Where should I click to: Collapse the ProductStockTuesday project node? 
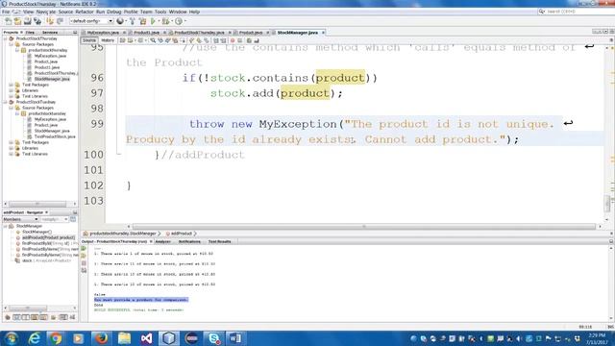[6, 102]
